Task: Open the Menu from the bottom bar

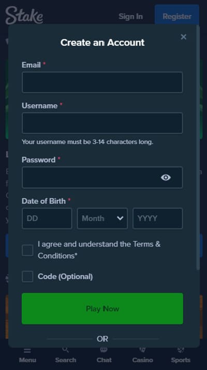Action: pyautogui.click(x=27, y=356)
